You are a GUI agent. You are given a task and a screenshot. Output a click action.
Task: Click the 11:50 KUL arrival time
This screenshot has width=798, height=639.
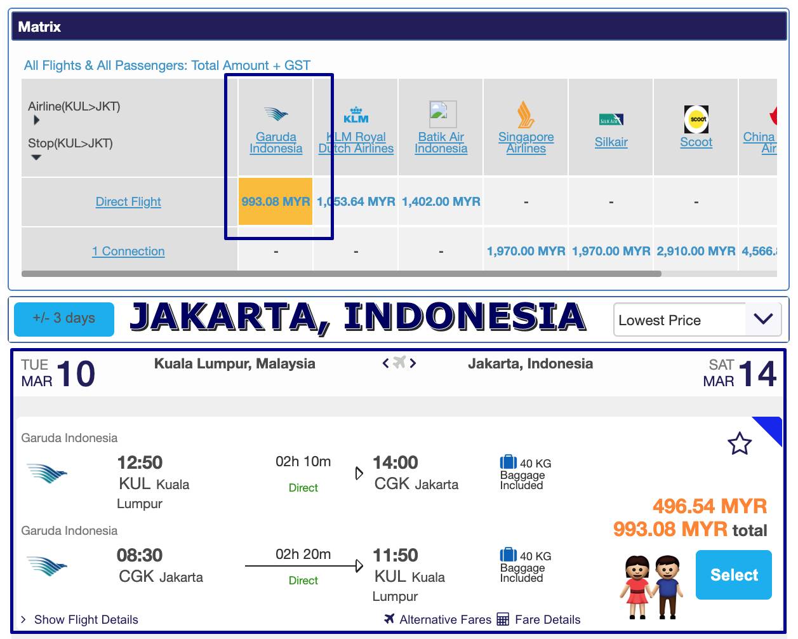point(396,555)
